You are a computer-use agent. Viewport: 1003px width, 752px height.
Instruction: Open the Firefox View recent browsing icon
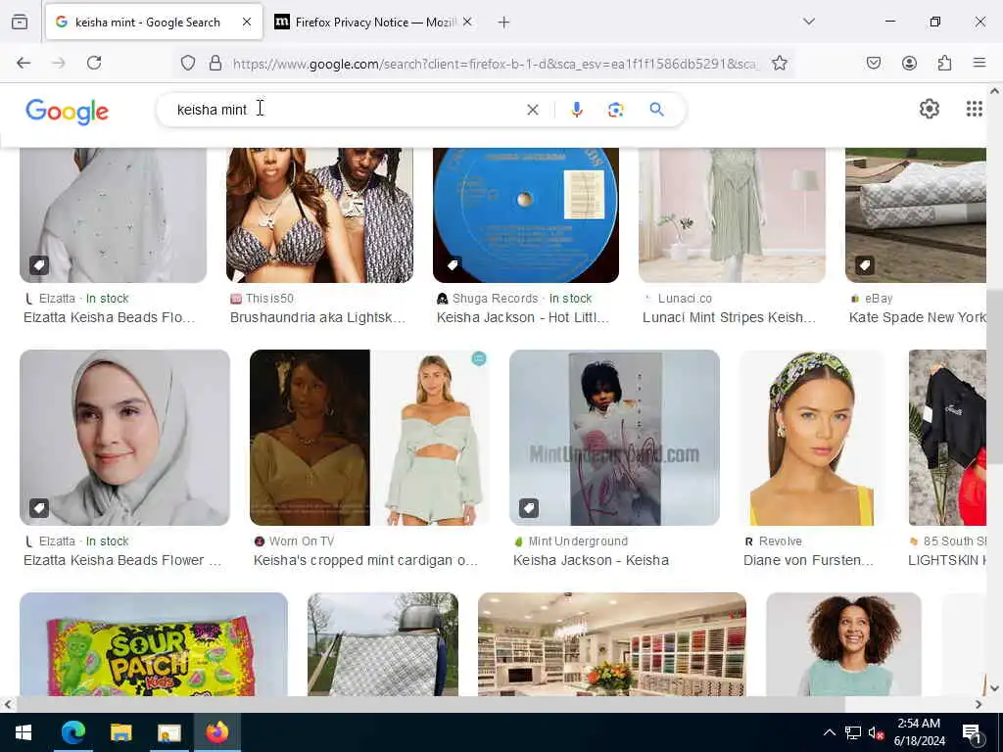tap(20, 22)
